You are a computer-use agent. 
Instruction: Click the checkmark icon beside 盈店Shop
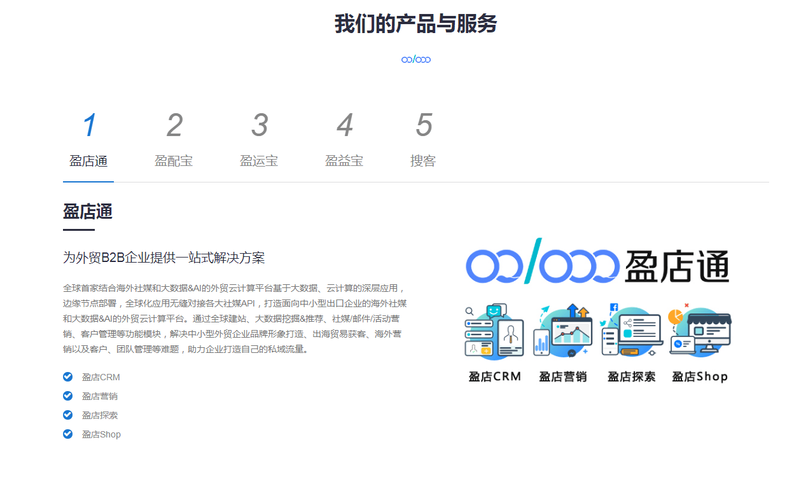pos(68,434)
